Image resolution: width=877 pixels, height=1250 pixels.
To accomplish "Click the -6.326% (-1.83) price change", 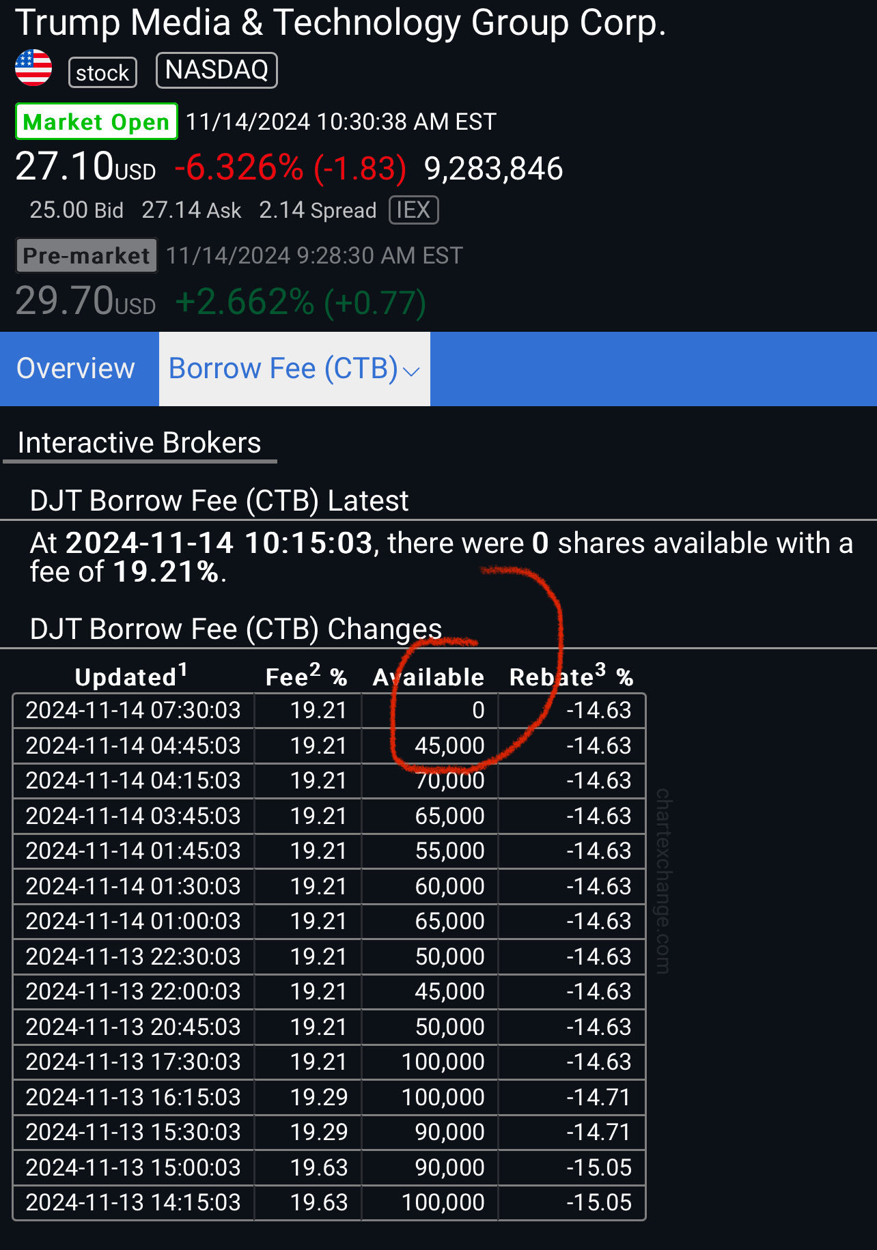I will [291, 168].
